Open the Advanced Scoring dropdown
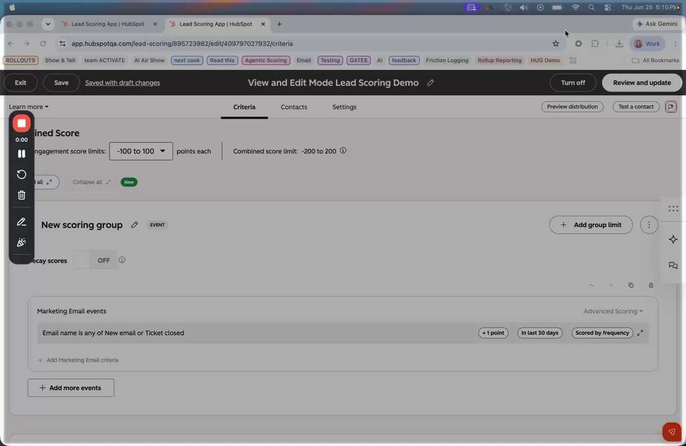686x446 pixels. click(x=613, y=311)
